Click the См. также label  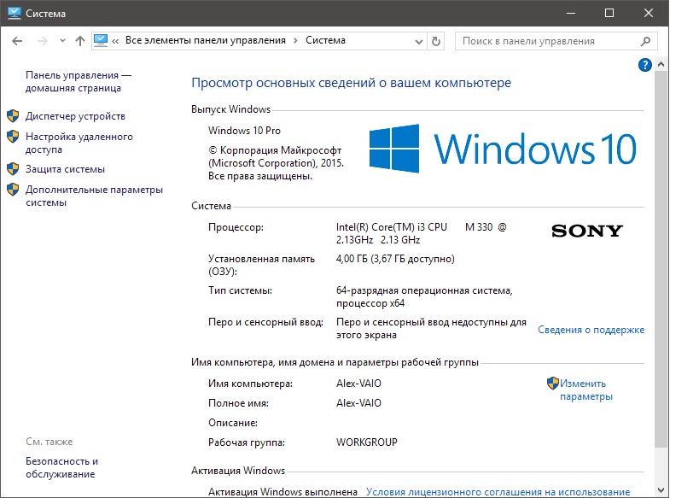[49, 442]
